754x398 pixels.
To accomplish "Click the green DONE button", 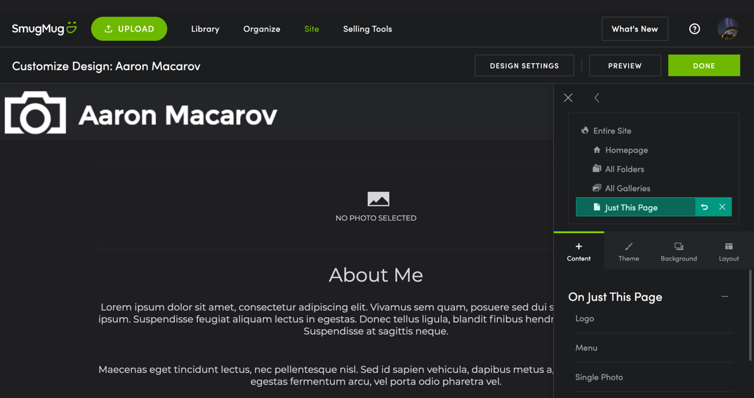I will 704,65.
